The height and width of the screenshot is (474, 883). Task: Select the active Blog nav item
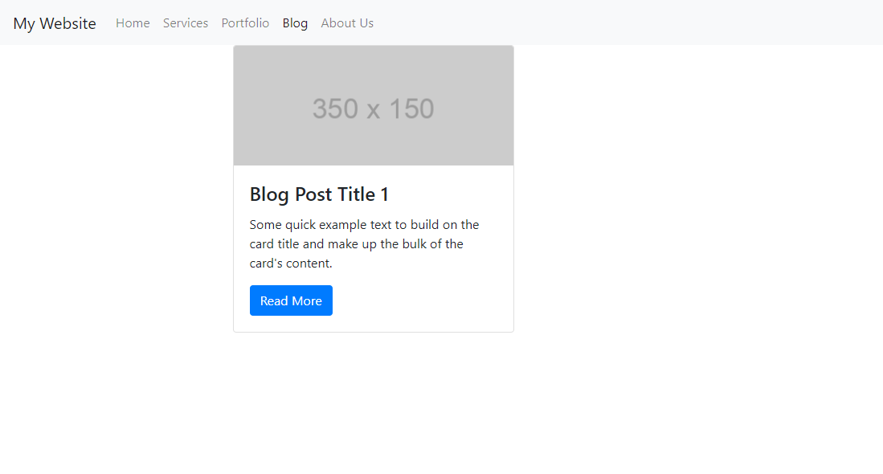(x=295, y=23)
